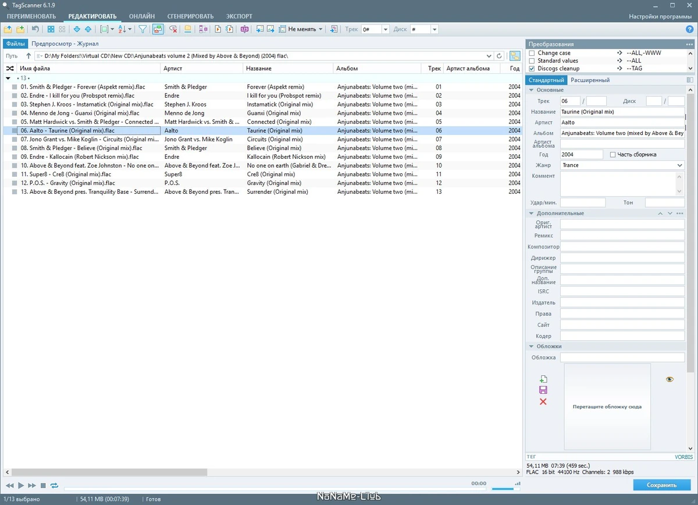
Task: Click the fast-forward button in the player
Action: point(32,485)
